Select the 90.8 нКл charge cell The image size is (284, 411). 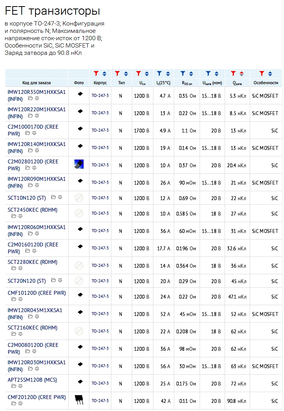coord(237,401)
